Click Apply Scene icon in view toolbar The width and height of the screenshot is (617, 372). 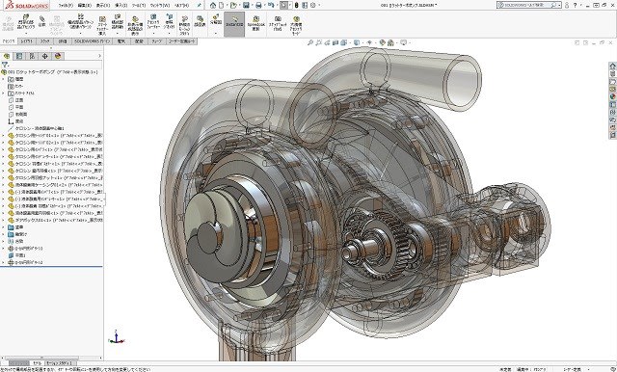click(391, 42)
